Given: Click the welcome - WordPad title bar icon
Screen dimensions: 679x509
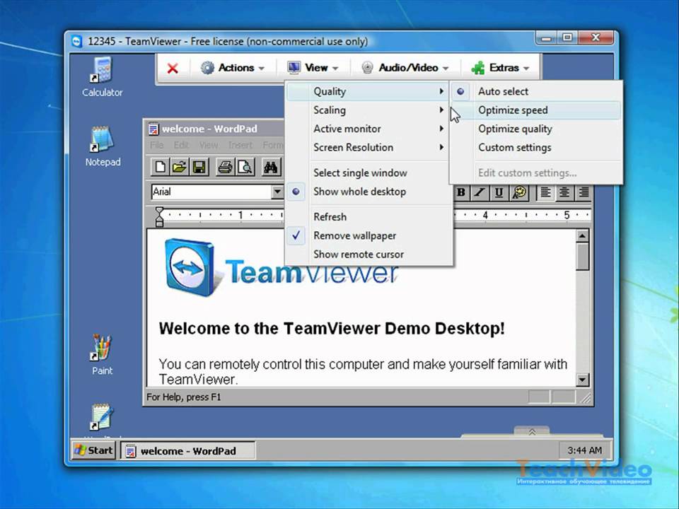Looking at the screenshot, I should coord(153,129).
